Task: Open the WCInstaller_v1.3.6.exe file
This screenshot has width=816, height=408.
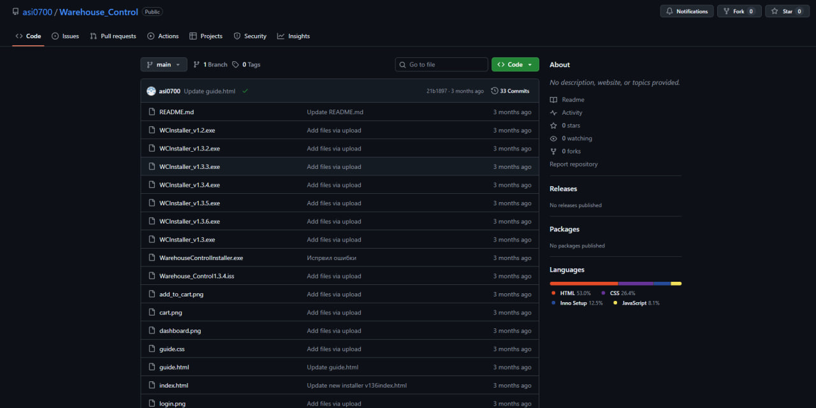Action: 189,221
